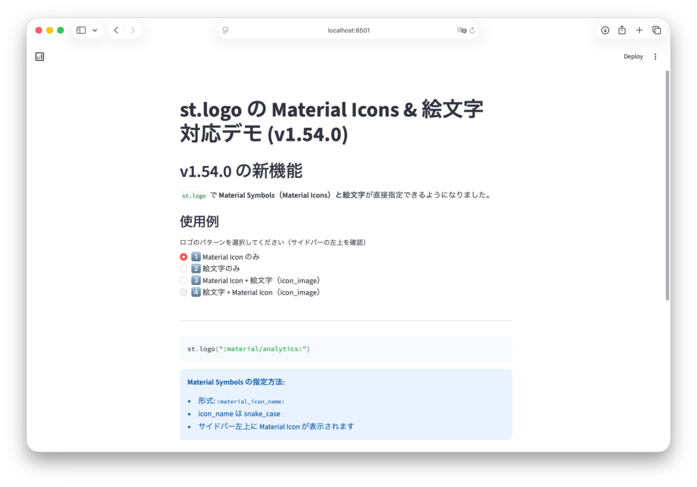Choose "Material Icon + 絵文字" radio option
The width and height of the screenshot is (697, 487).
point(184,280)
